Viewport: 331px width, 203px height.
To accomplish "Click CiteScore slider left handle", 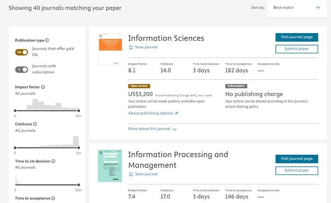I will point(15,148).
